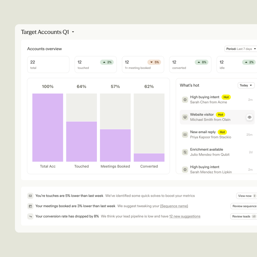Click the 64% label above Touched bar
The height and width of the screenshot is (257, 257).
tap(81, 87)
